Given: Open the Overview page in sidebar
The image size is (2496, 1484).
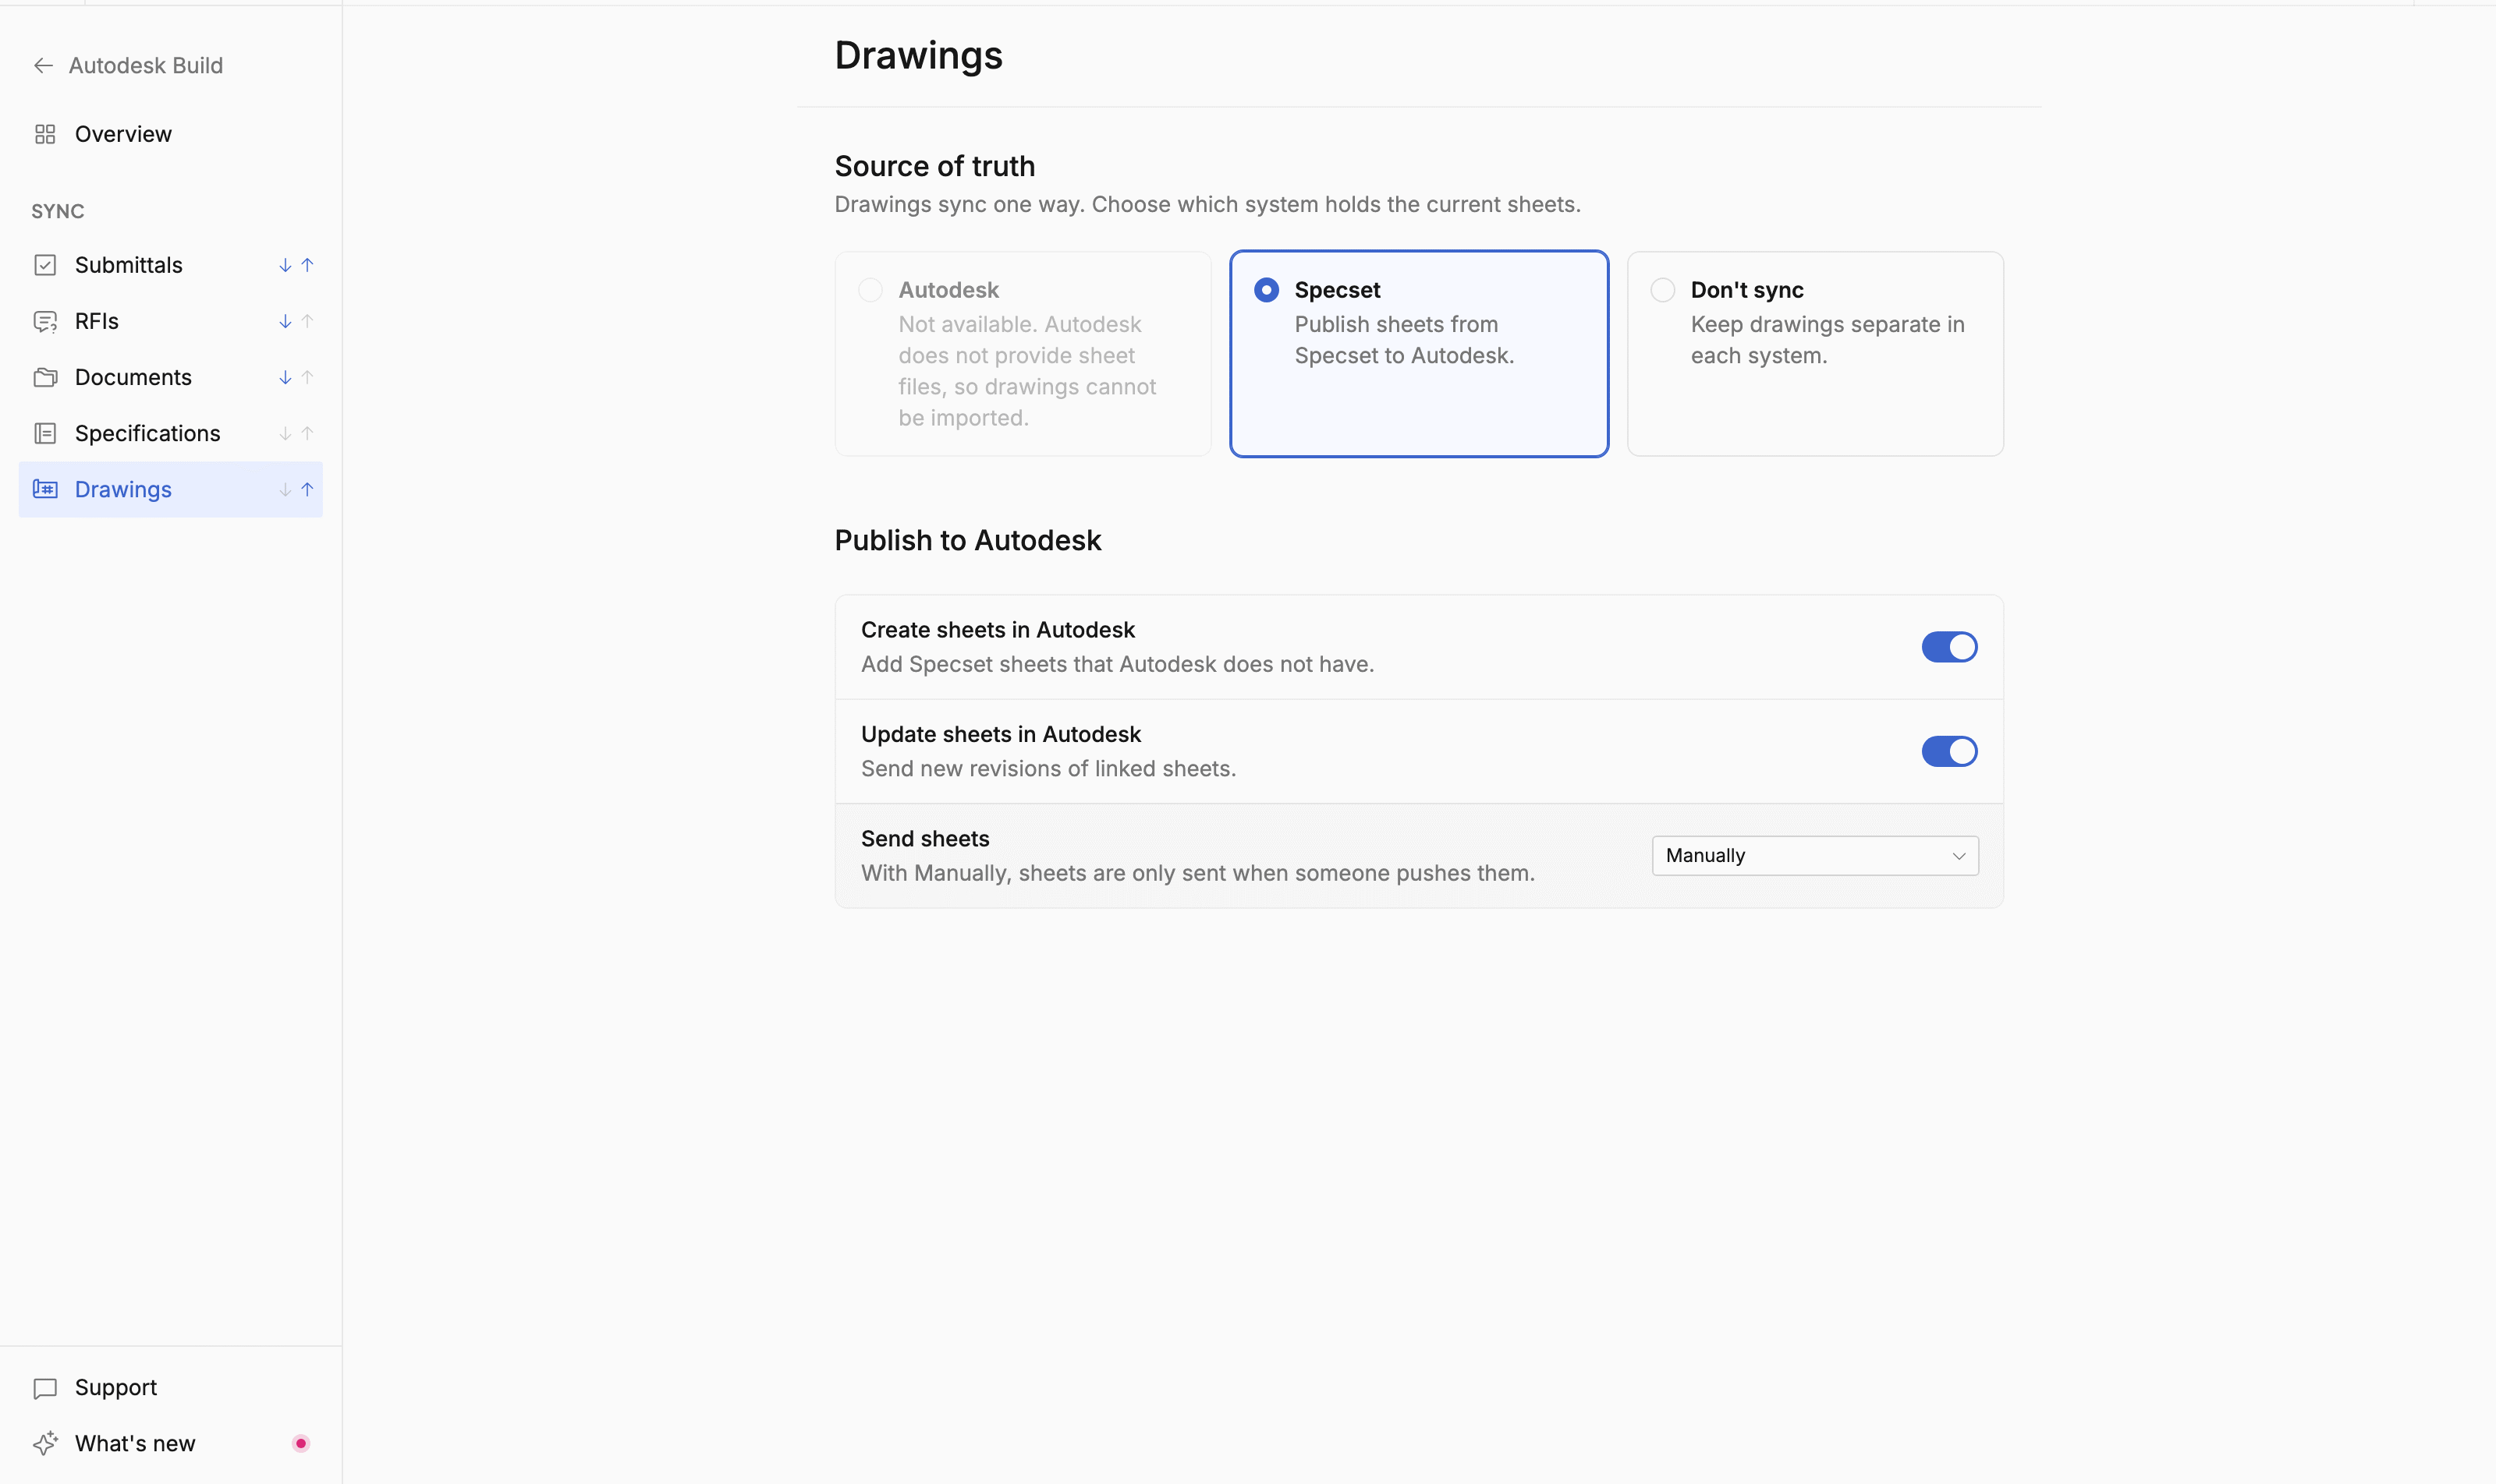Looking at the screenshot, I should pyautogui.click(x=171, y=134).
